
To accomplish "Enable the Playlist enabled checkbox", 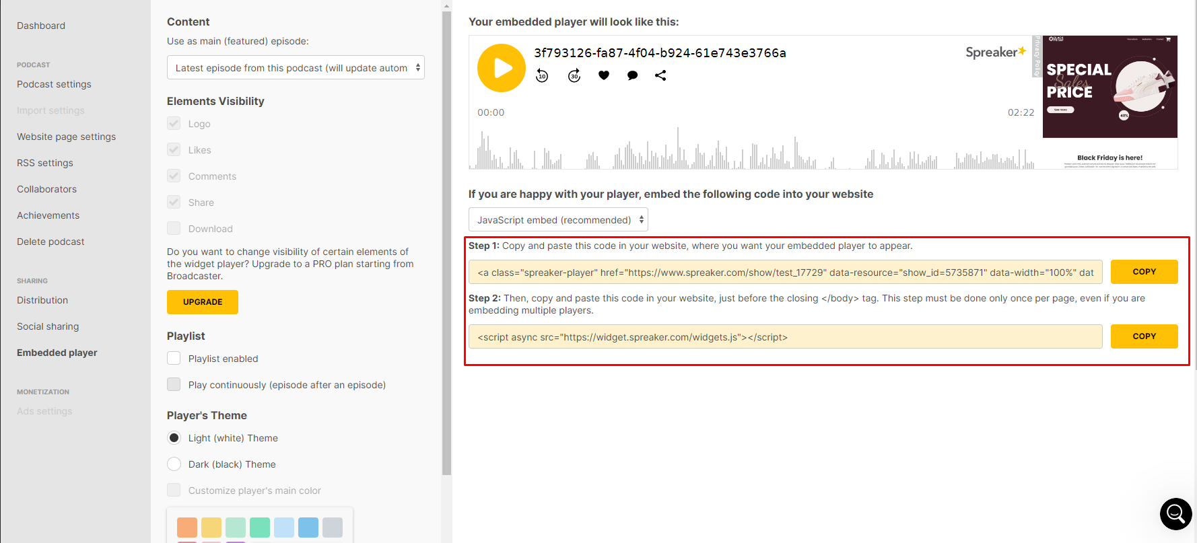I will click(x=174, y=359).
